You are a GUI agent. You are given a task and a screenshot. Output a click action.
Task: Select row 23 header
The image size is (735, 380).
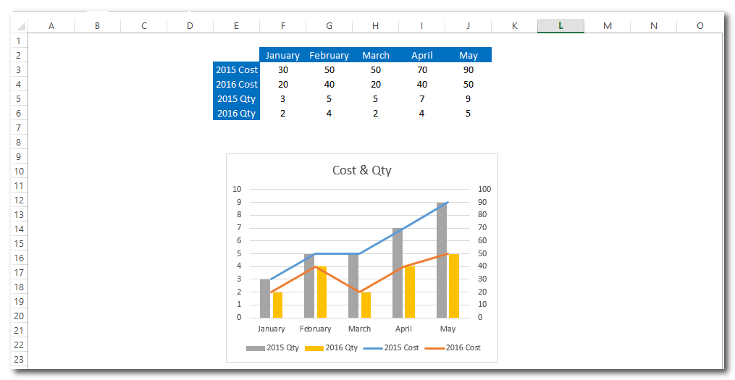20,359
